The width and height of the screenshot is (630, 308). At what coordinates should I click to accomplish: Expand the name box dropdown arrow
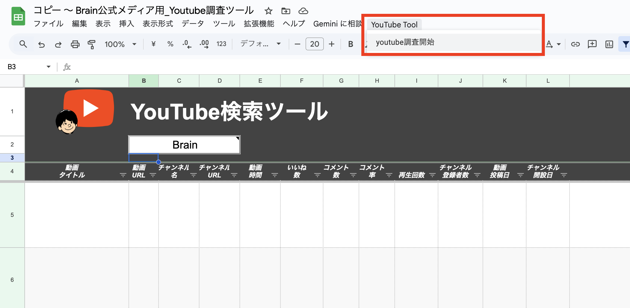[x=48, y=67]
